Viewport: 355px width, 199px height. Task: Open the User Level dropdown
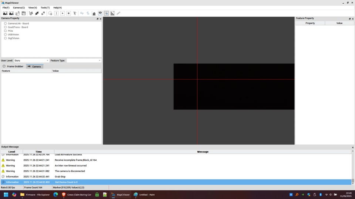(x=31, y=60)
